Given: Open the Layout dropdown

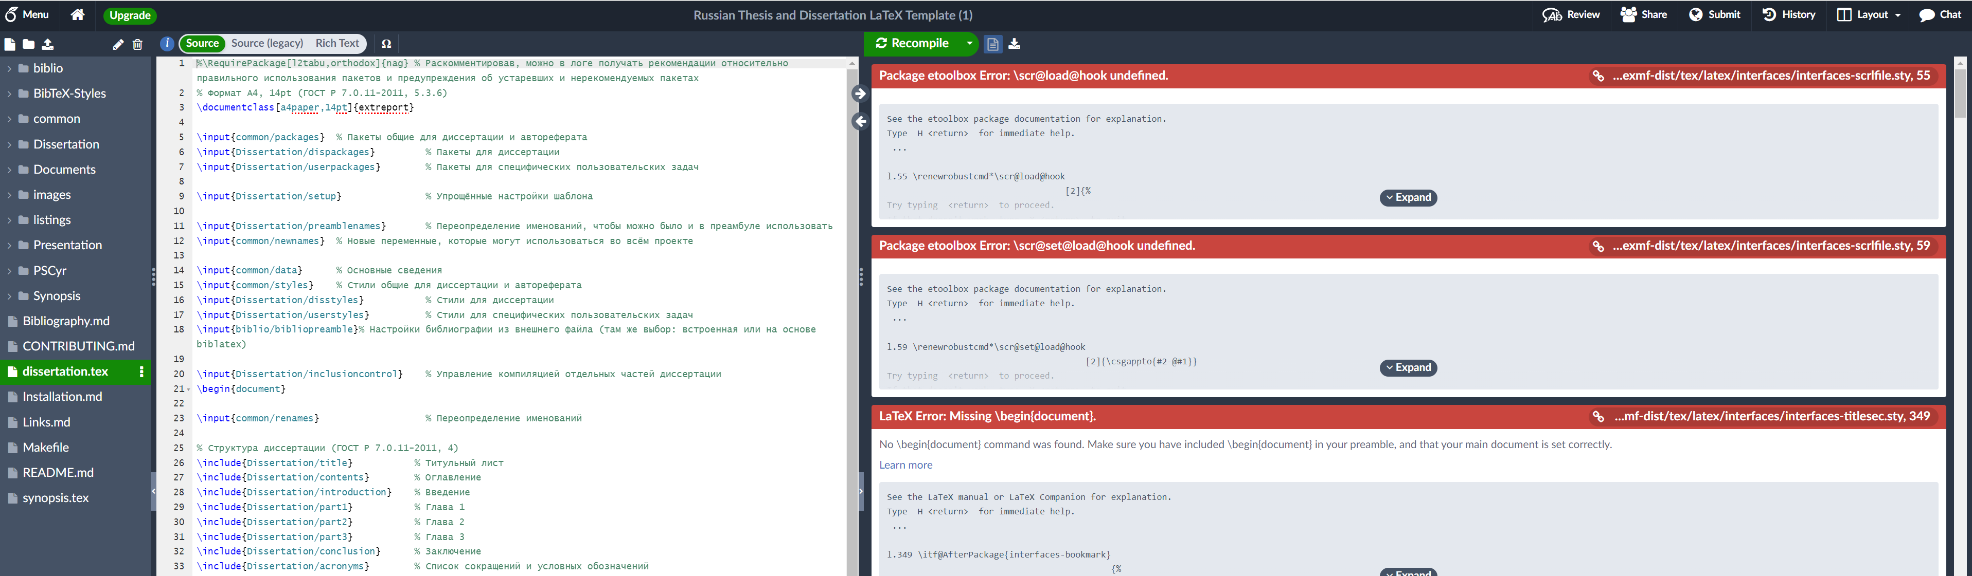Looking at the screenshot, I should 1869,14.
